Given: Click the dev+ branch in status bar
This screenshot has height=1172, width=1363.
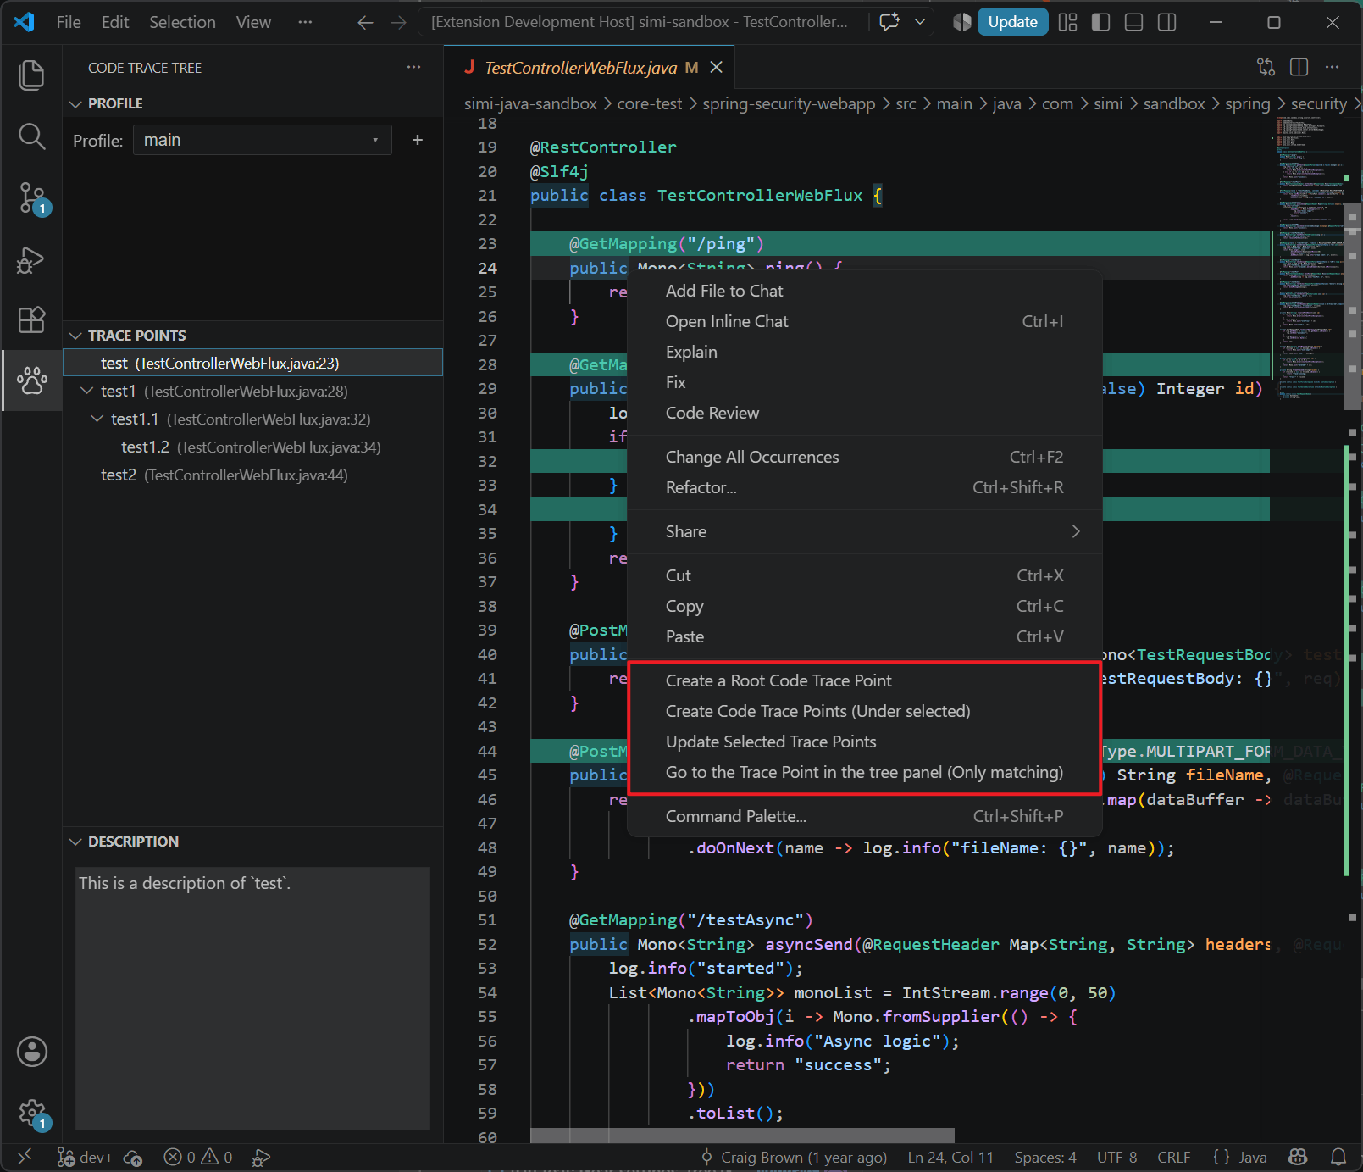Looking at the screenshot, I should point(85,1157).
